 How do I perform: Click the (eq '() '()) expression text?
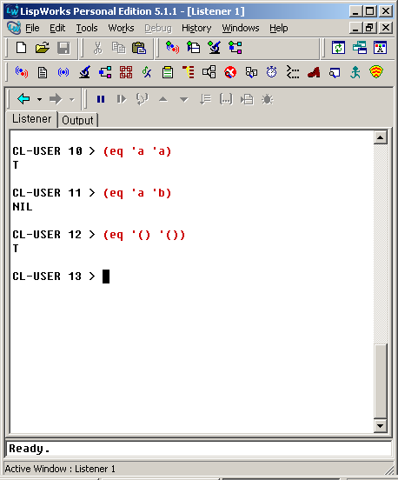pos(144,235)
